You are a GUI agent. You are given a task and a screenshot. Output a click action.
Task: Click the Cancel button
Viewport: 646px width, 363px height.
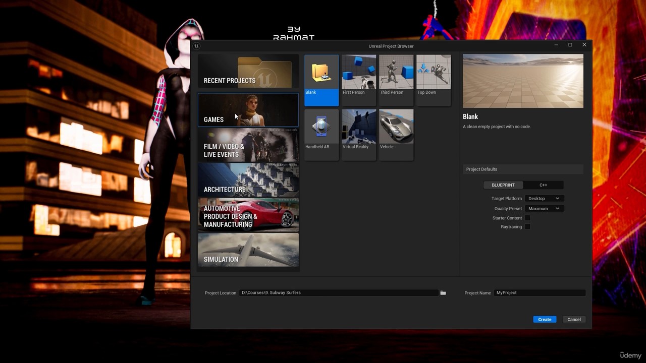(574, 319)
